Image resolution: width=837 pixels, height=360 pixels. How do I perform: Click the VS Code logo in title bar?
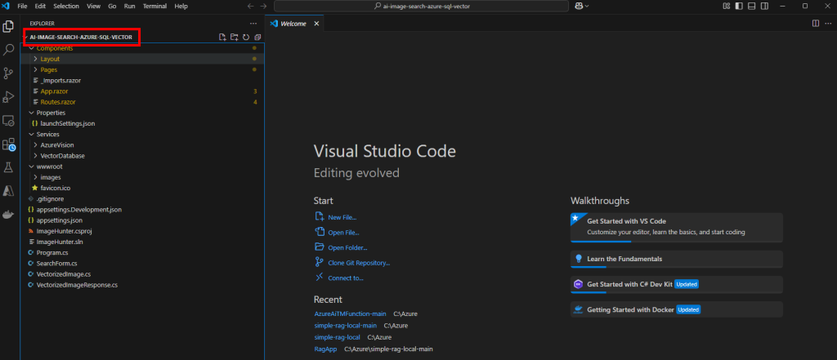point(7,6)
